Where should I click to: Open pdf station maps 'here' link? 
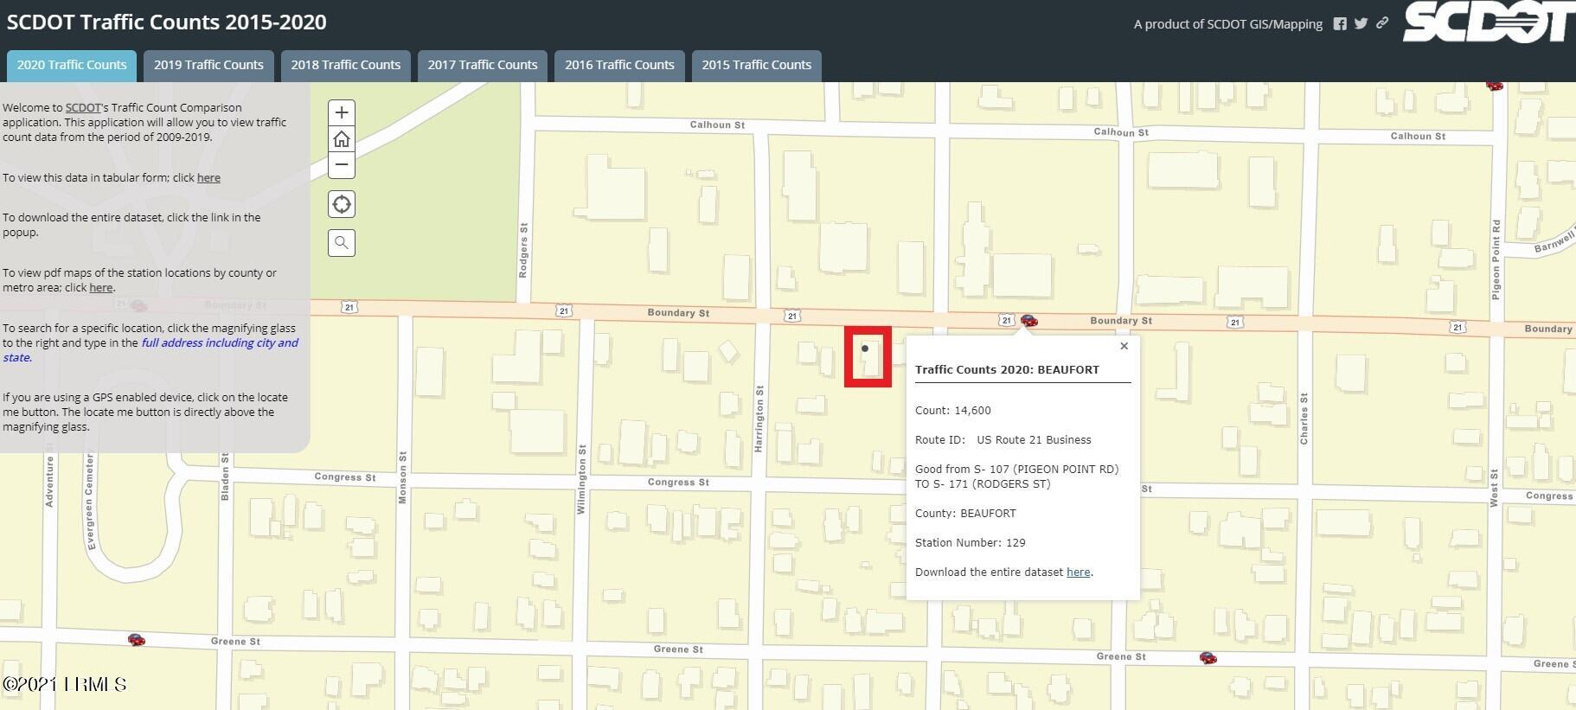click(x=101, y=288)
